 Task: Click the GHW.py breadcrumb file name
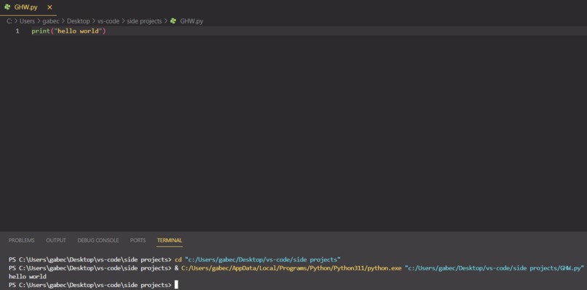click(192, 21)
